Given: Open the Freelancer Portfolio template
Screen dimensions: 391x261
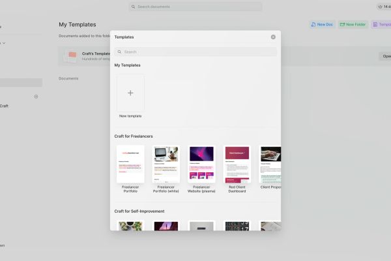Looking at the screenshot, I should 130,164.
